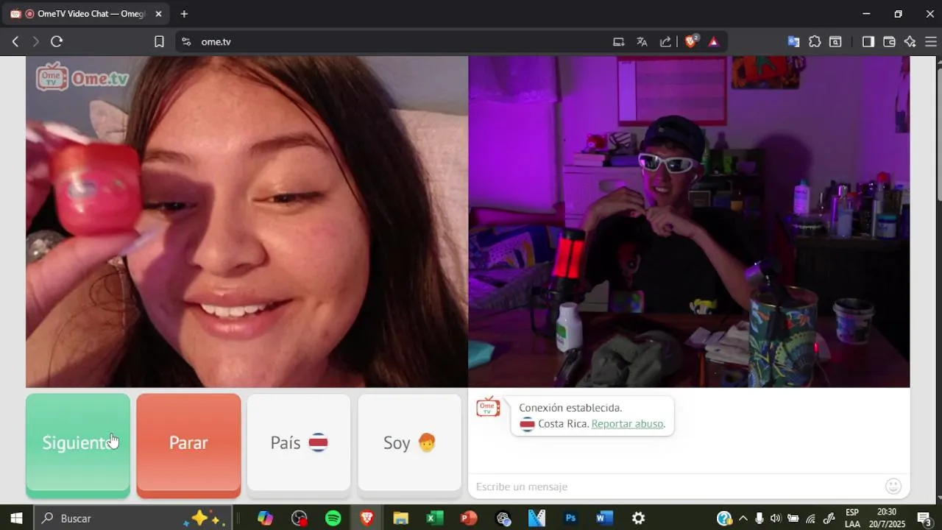Open the extensions puzzle icon
Image resolution: width=942 pixels, height=530 pixels.
(815, 42)
